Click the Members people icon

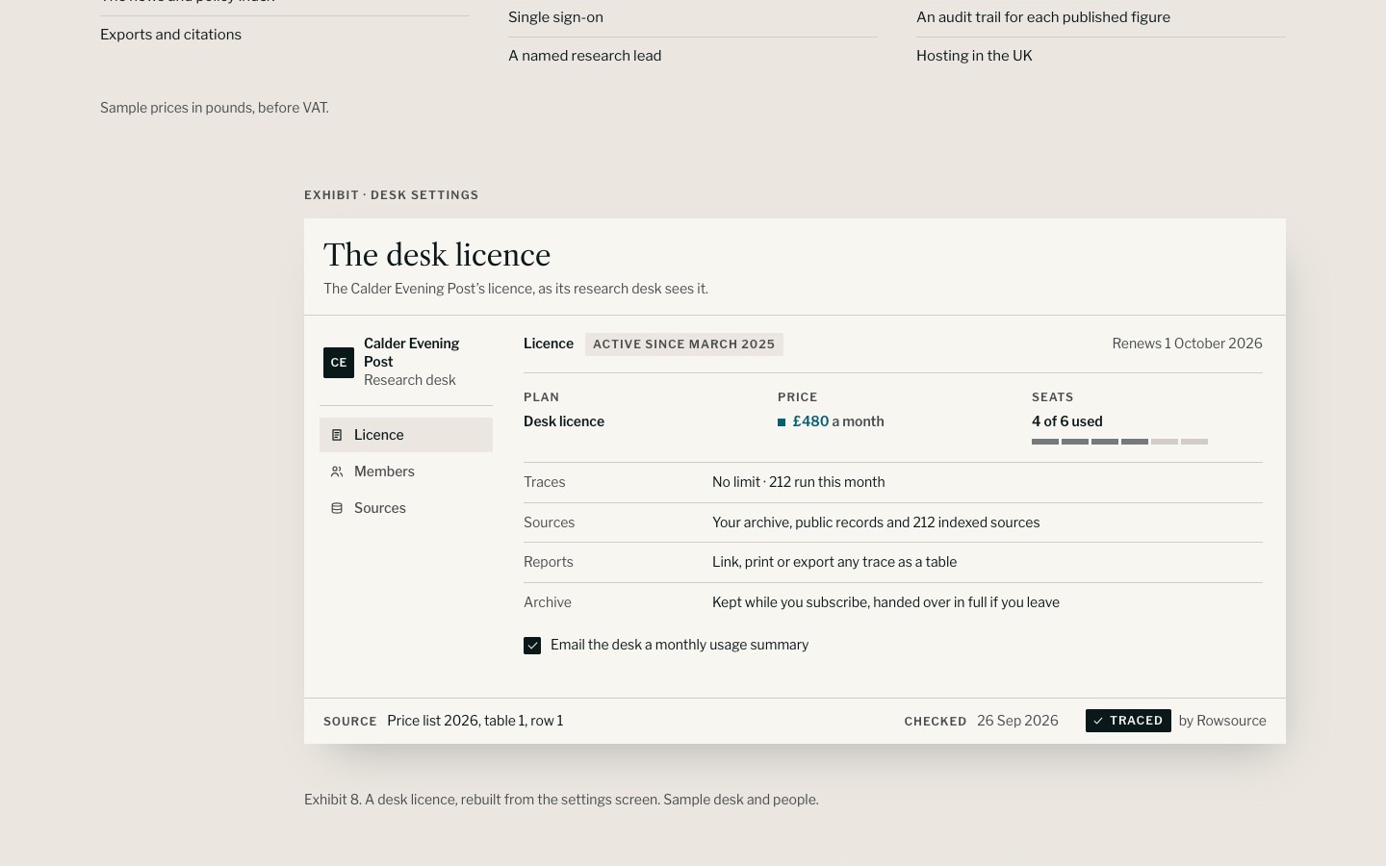(x=337, y=471)
